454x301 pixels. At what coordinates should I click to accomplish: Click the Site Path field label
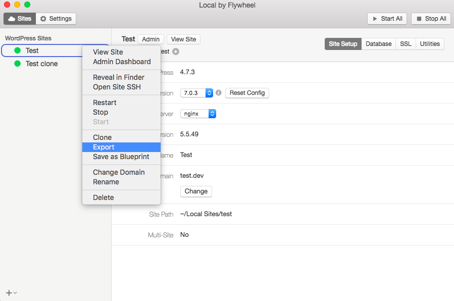[161, 215]
